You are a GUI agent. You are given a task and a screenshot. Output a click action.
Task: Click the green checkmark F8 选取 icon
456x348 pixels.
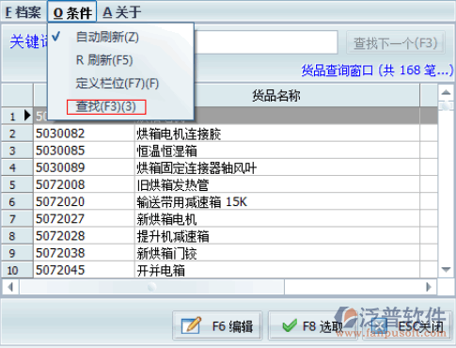290,326
